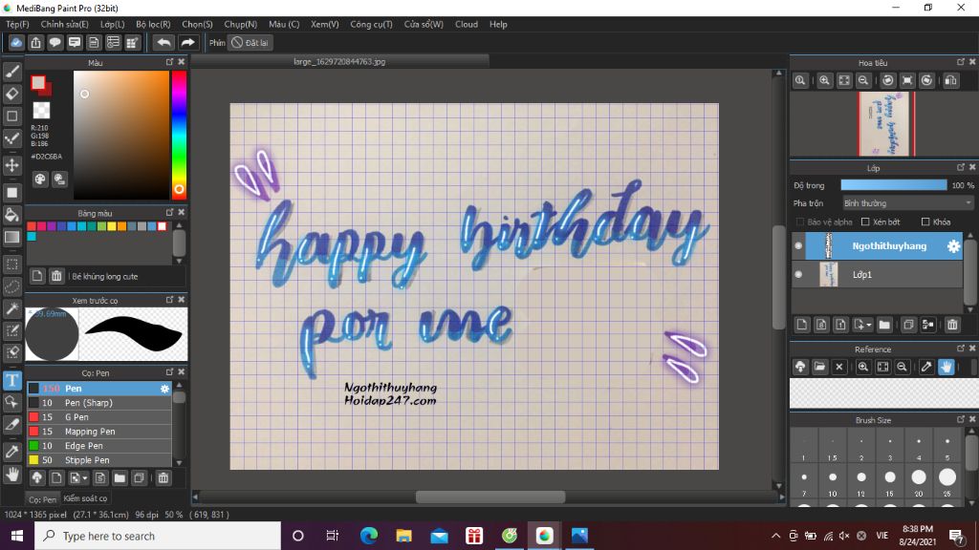
Task: Clear the reference image with X icon
Action: coord(839,367)
